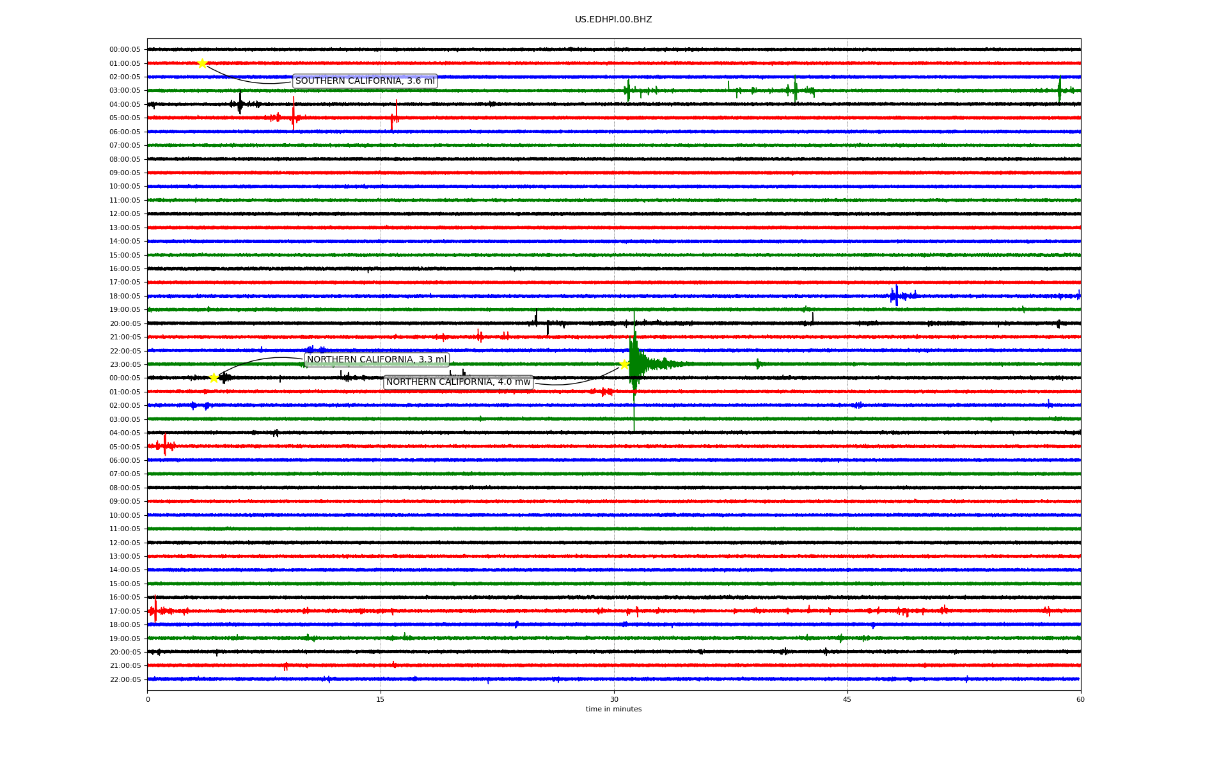Click the 'NORTHERN CALIFORNIA, 4.0 mw' annotation box
The width and height of the screenshot is (1228, 767).
point(458,382)
